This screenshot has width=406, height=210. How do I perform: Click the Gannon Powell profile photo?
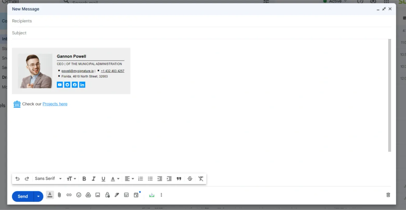coord(35,71)
